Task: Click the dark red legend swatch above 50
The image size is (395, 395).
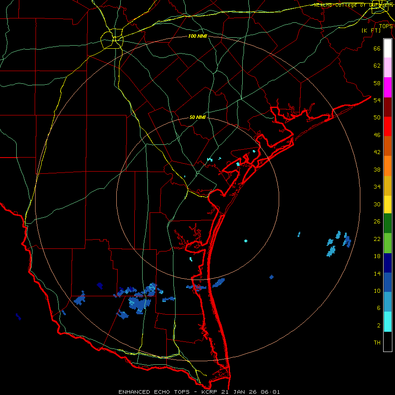Action: pos(388,107)
